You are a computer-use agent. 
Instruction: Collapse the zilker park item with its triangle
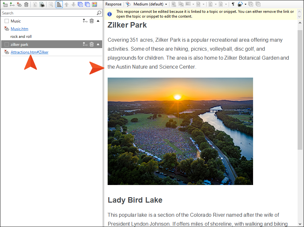point(98,44)
